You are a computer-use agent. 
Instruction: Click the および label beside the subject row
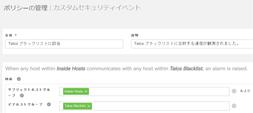pyautogui.click(x=245, y=91)
